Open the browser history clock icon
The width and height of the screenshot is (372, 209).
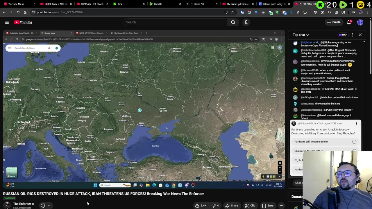[x=315, y=12]
